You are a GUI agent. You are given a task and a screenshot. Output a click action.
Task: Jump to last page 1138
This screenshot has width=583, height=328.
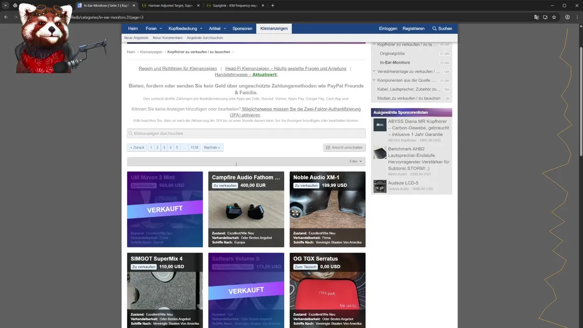pyautogui.click(x=194, y=148)
